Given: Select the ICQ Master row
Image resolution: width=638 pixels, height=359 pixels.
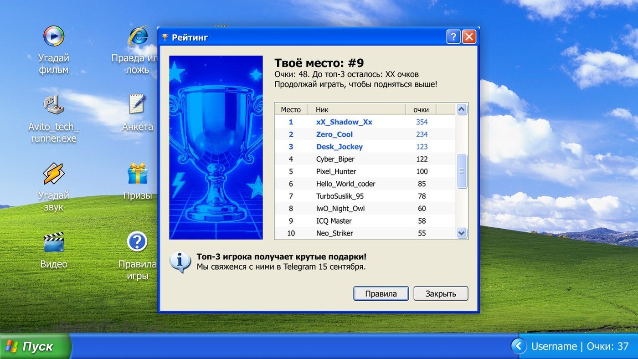Looking at the screenshot, I should coord(365,221).
